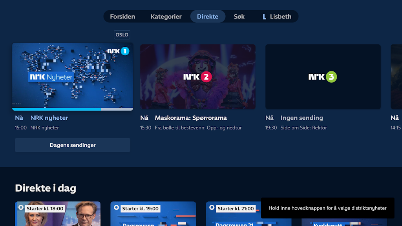Open the Søk tab
This screenshot has height=226, width=402.
pos(239,16)
